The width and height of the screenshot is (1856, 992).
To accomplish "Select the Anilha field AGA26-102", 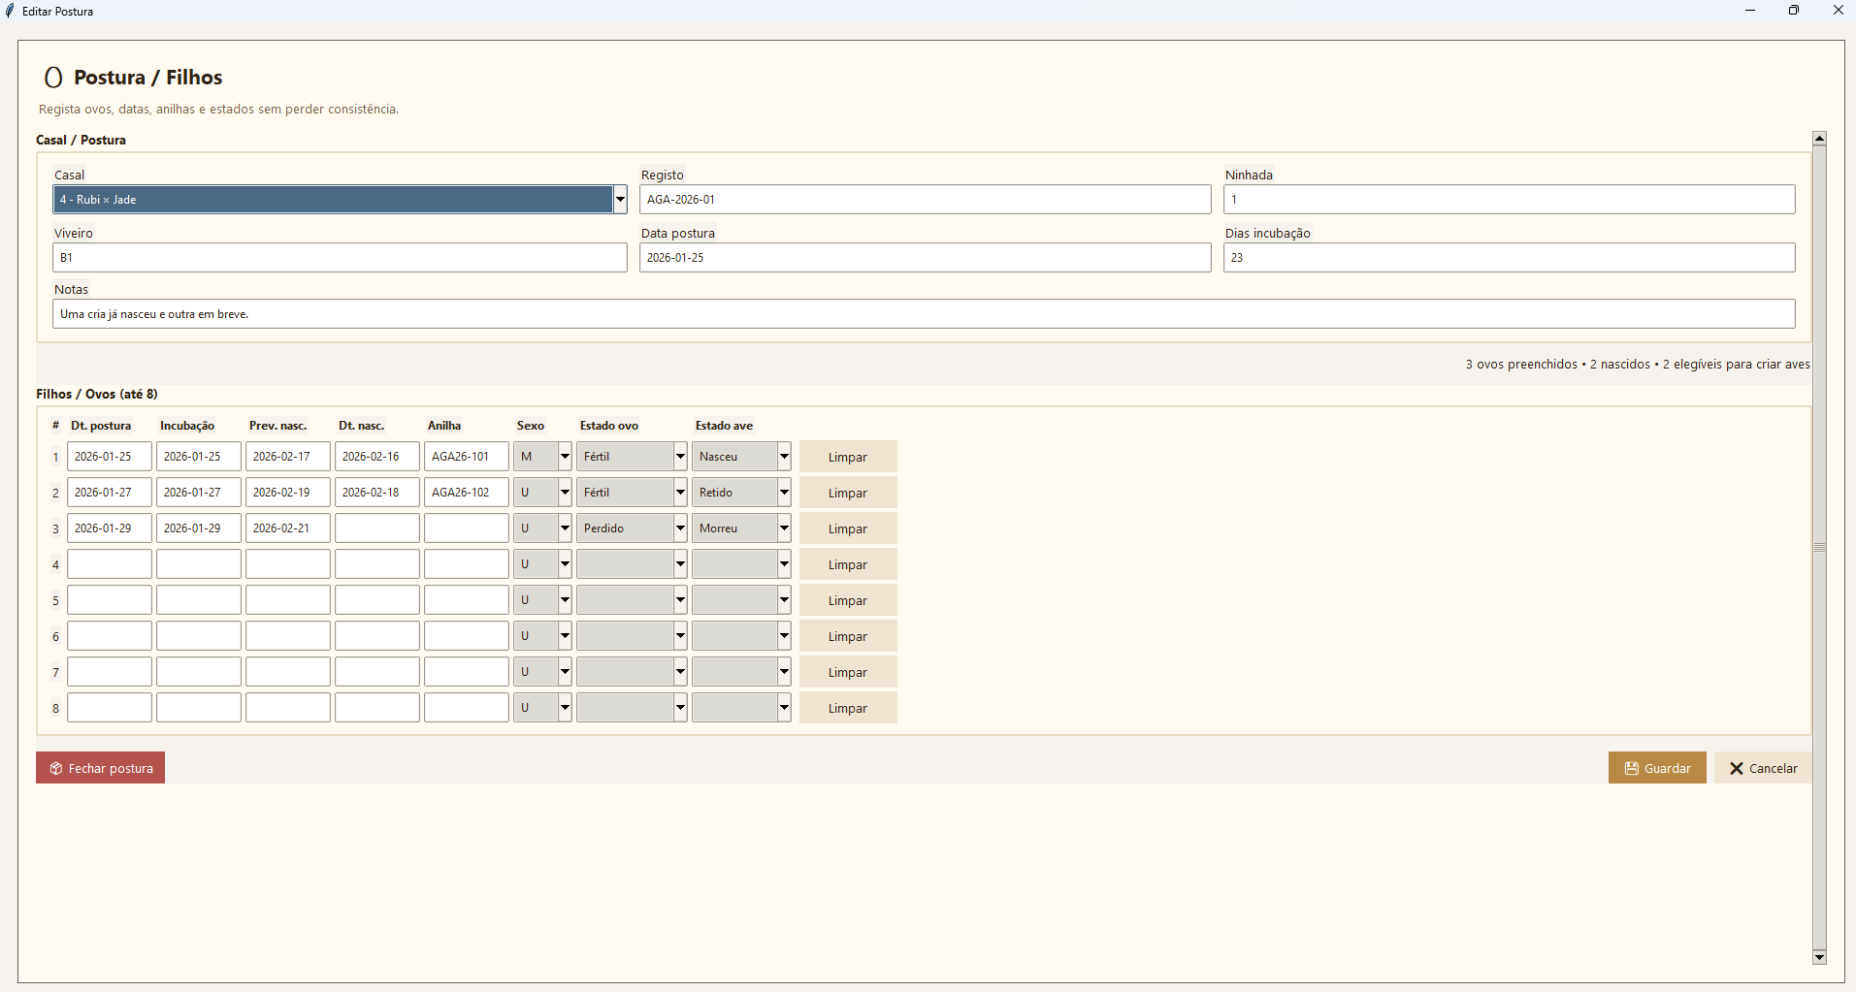I will (466, 493).
